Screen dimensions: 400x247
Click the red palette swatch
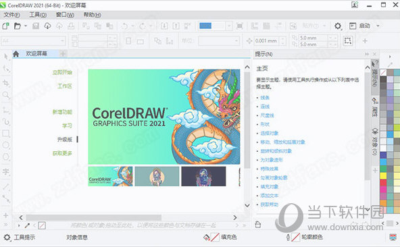coord(383,182)
